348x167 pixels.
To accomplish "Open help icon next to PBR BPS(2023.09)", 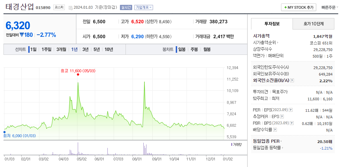I will (292, 123).
